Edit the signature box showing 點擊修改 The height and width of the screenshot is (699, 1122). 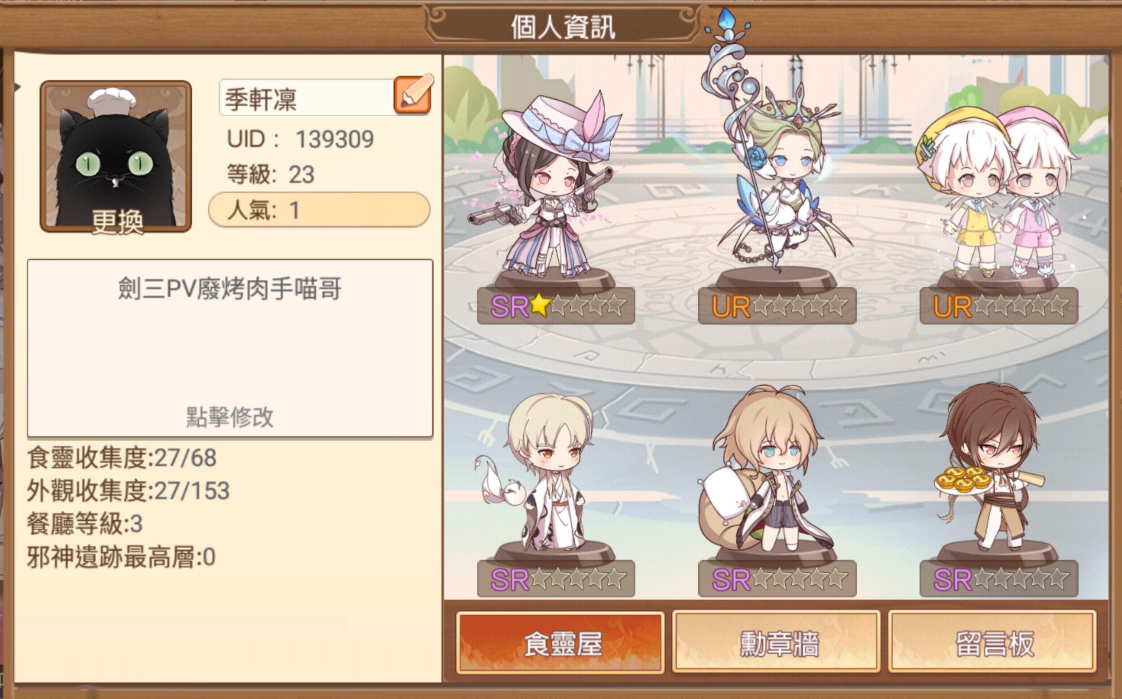click(230, 348)
